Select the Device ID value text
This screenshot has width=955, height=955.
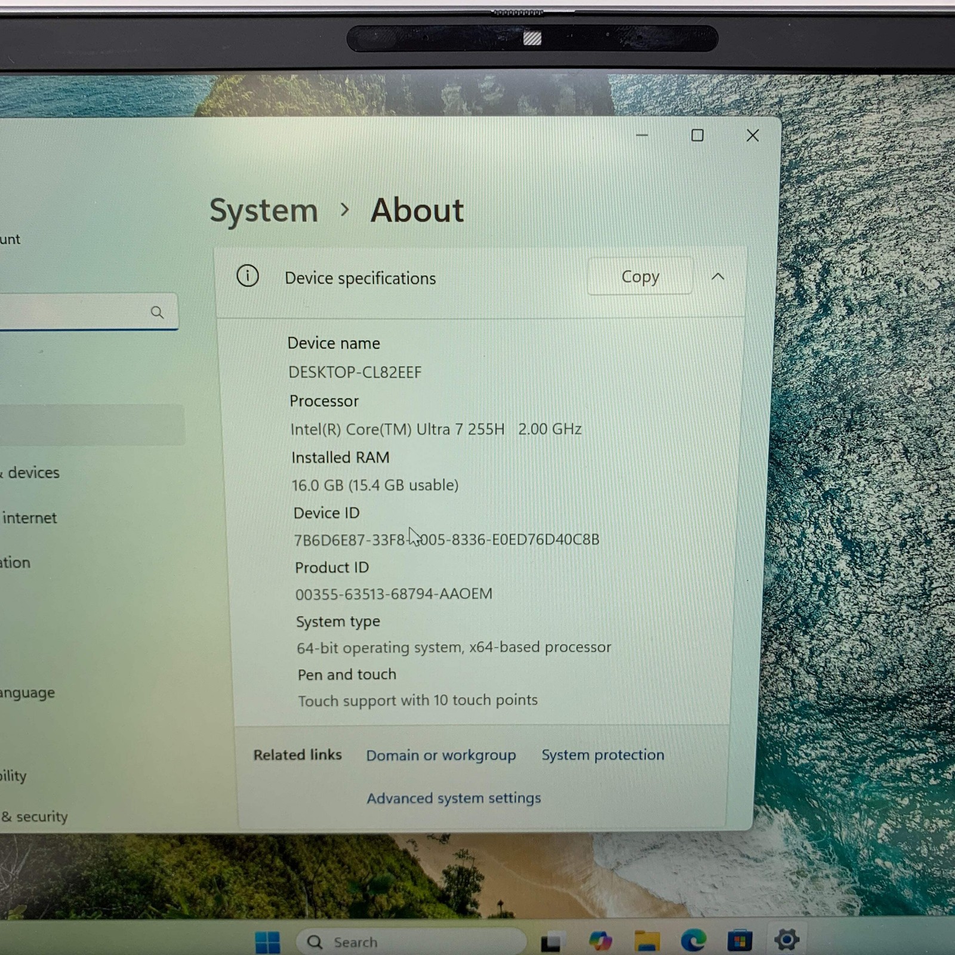pos(446,540)
